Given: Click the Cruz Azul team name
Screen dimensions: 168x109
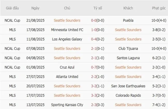Looking at the screenshot, I should 67,67.
